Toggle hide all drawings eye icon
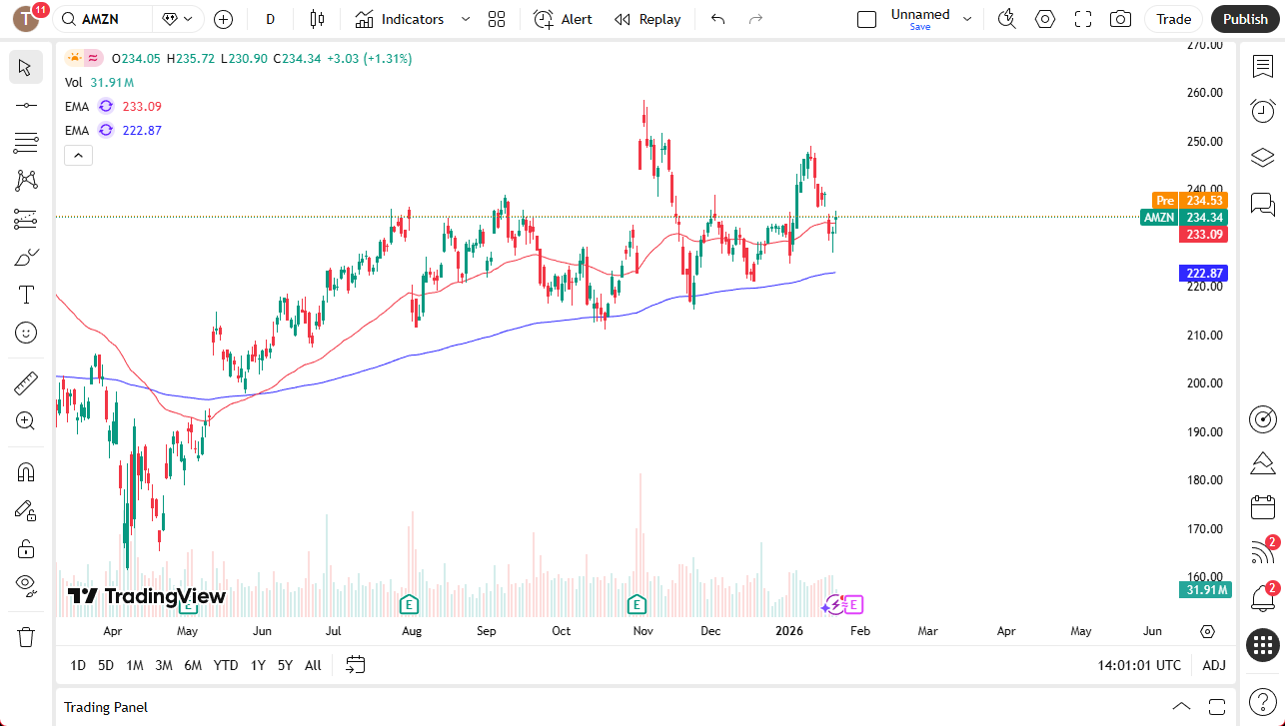The width and height of the screenshot is (1285, 726). 26,584
